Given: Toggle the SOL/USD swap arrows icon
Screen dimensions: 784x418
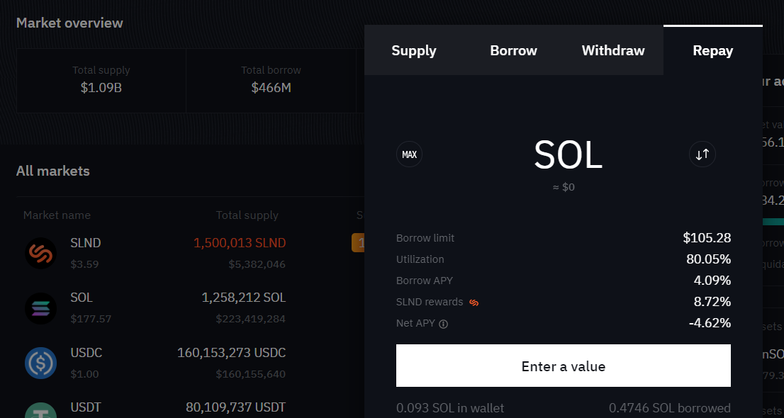Looking at the screenshot, I should click(x=702, y=154).
